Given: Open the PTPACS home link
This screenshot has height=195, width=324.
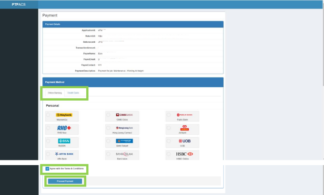Looking at the screenshot, I should coord(19,4).
